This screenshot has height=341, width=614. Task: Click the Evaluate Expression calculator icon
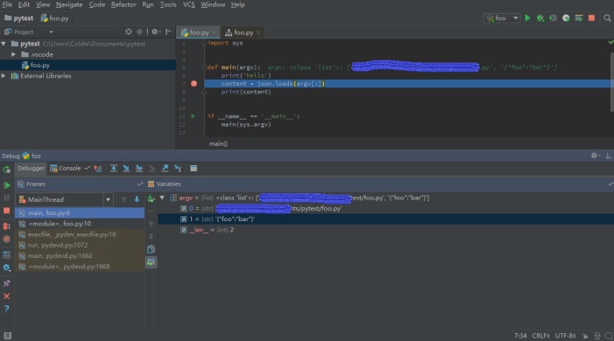(x=194, y=169)
